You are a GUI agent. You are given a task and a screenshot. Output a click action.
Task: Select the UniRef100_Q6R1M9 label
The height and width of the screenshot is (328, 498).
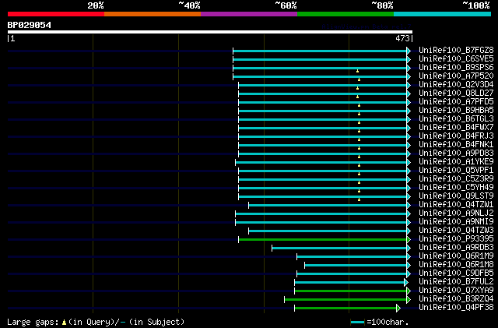(x=456, y=256)
